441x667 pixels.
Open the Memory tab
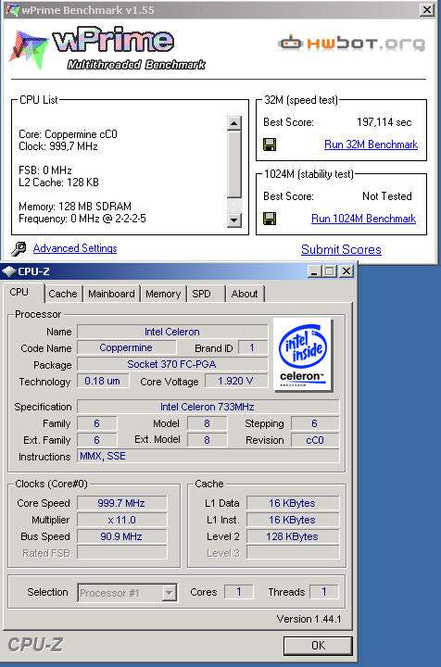click(x=163, y=294)
